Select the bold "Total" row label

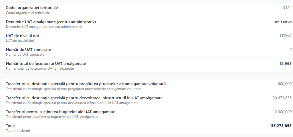click(10, 126)
